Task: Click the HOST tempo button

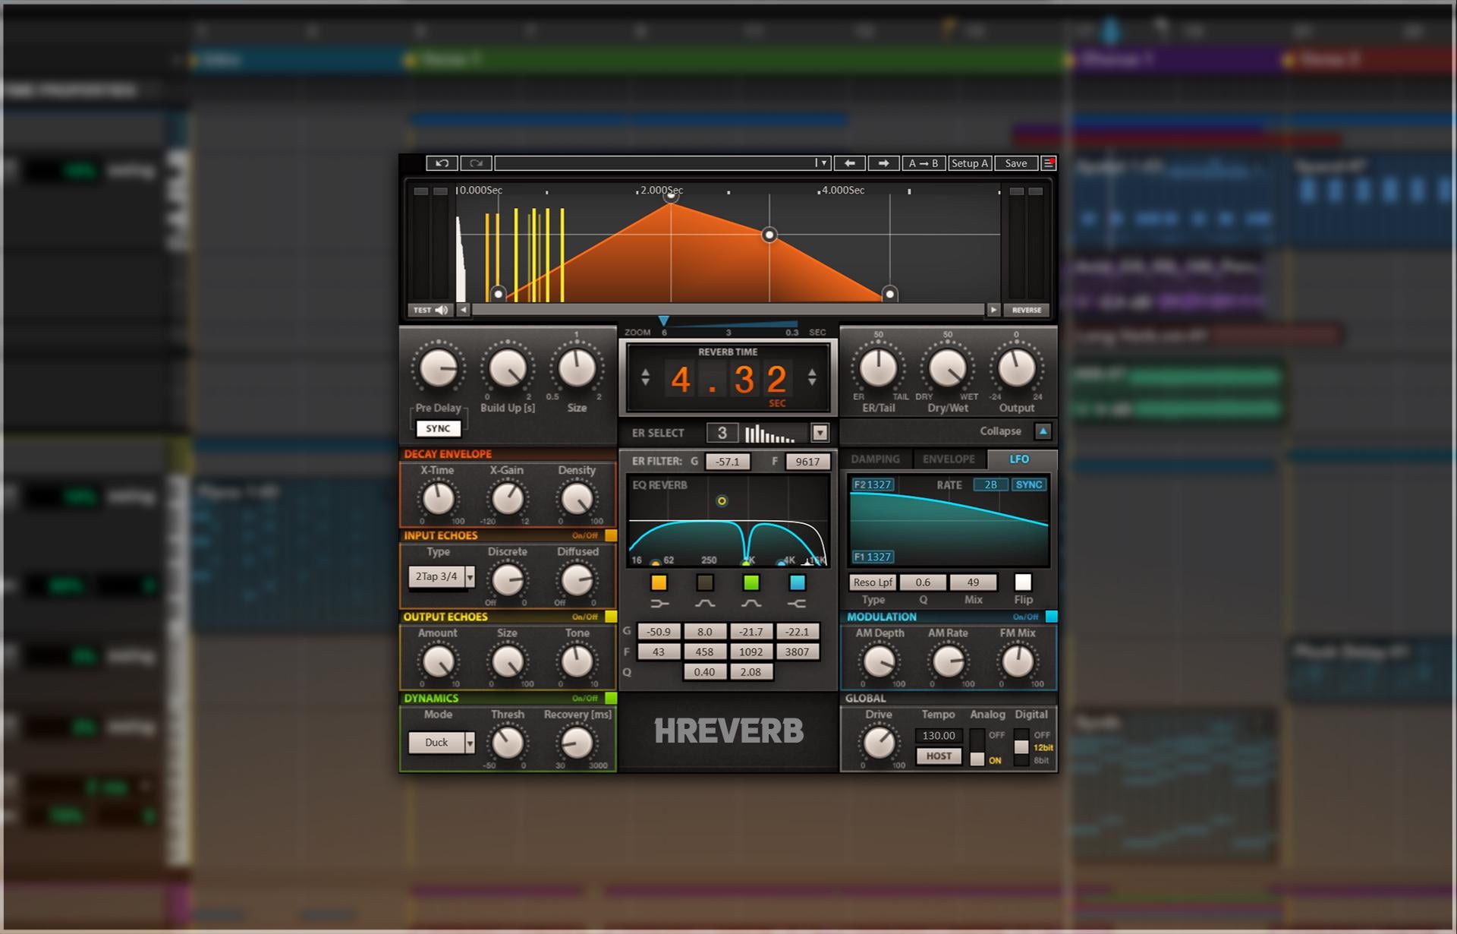Action: pos(939,756)
